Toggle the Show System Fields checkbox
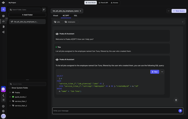Image resolution: width=188 pixels, height=119 pixels. 10,88
